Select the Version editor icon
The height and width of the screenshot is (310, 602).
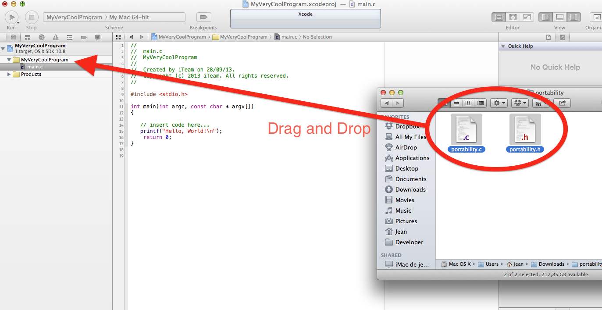pos(527,17)
